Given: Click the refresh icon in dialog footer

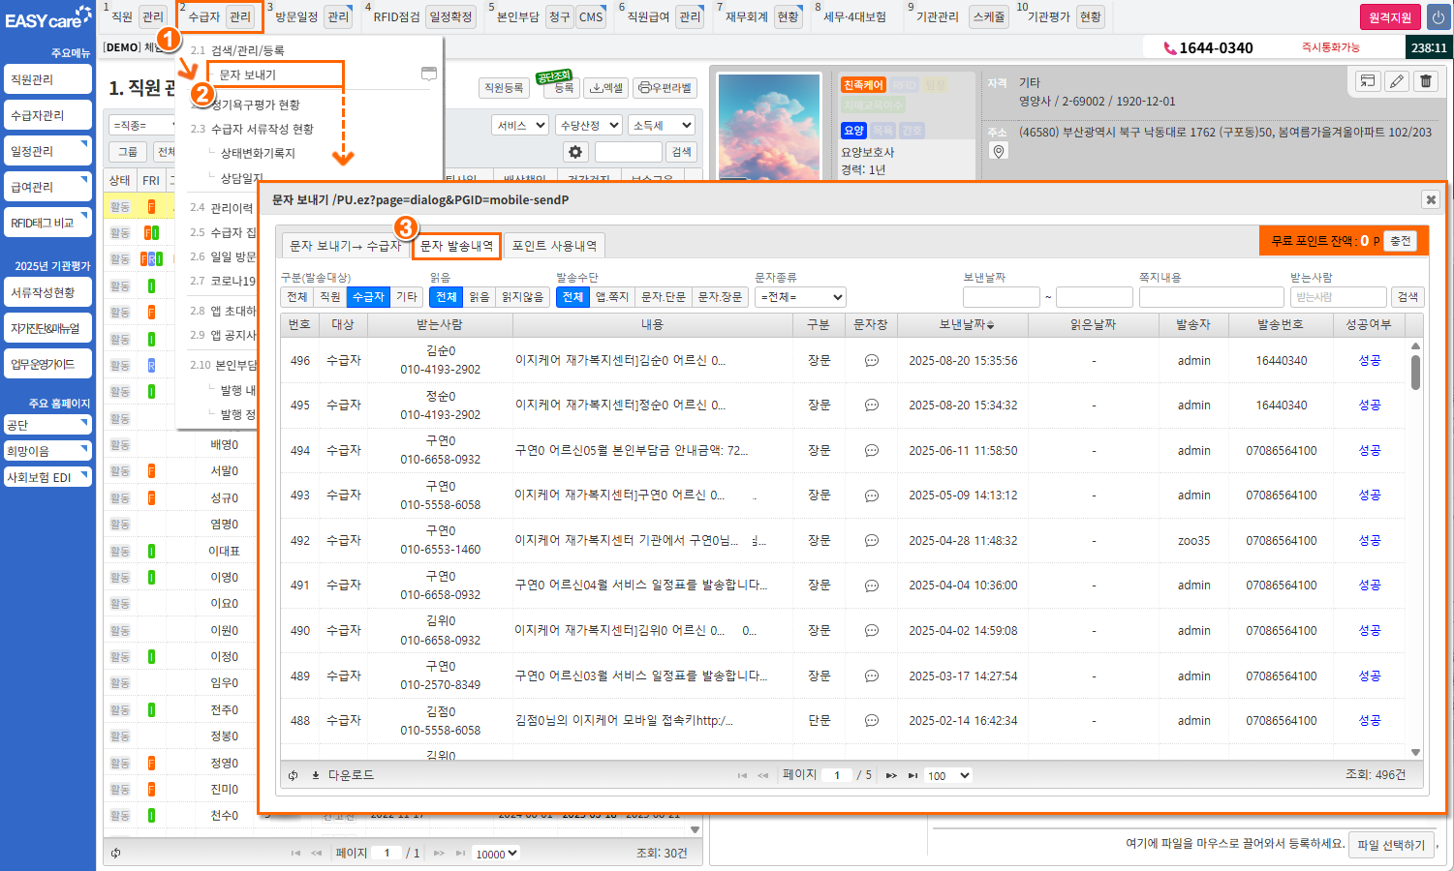Looking at the screenshot, I should coord(294,775).
